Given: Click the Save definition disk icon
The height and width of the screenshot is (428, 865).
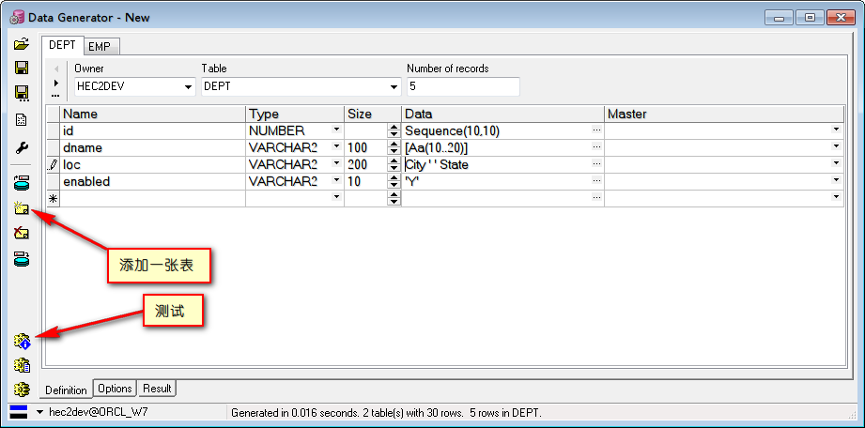Looking at the screenshot, I should pos(22,69).
